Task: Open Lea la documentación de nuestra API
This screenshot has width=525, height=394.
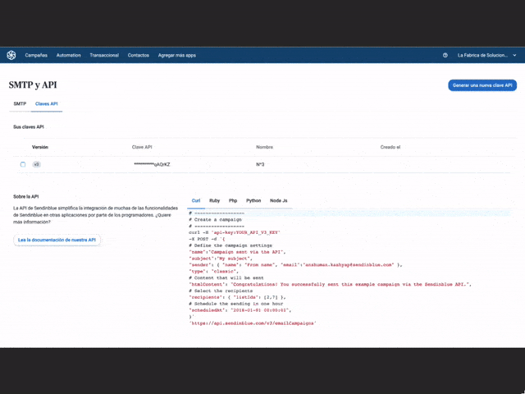Action: tap(57, 240)
